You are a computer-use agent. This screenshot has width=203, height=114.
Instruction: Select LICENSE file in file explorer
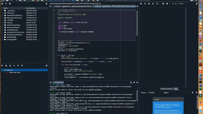pos(10,20)
